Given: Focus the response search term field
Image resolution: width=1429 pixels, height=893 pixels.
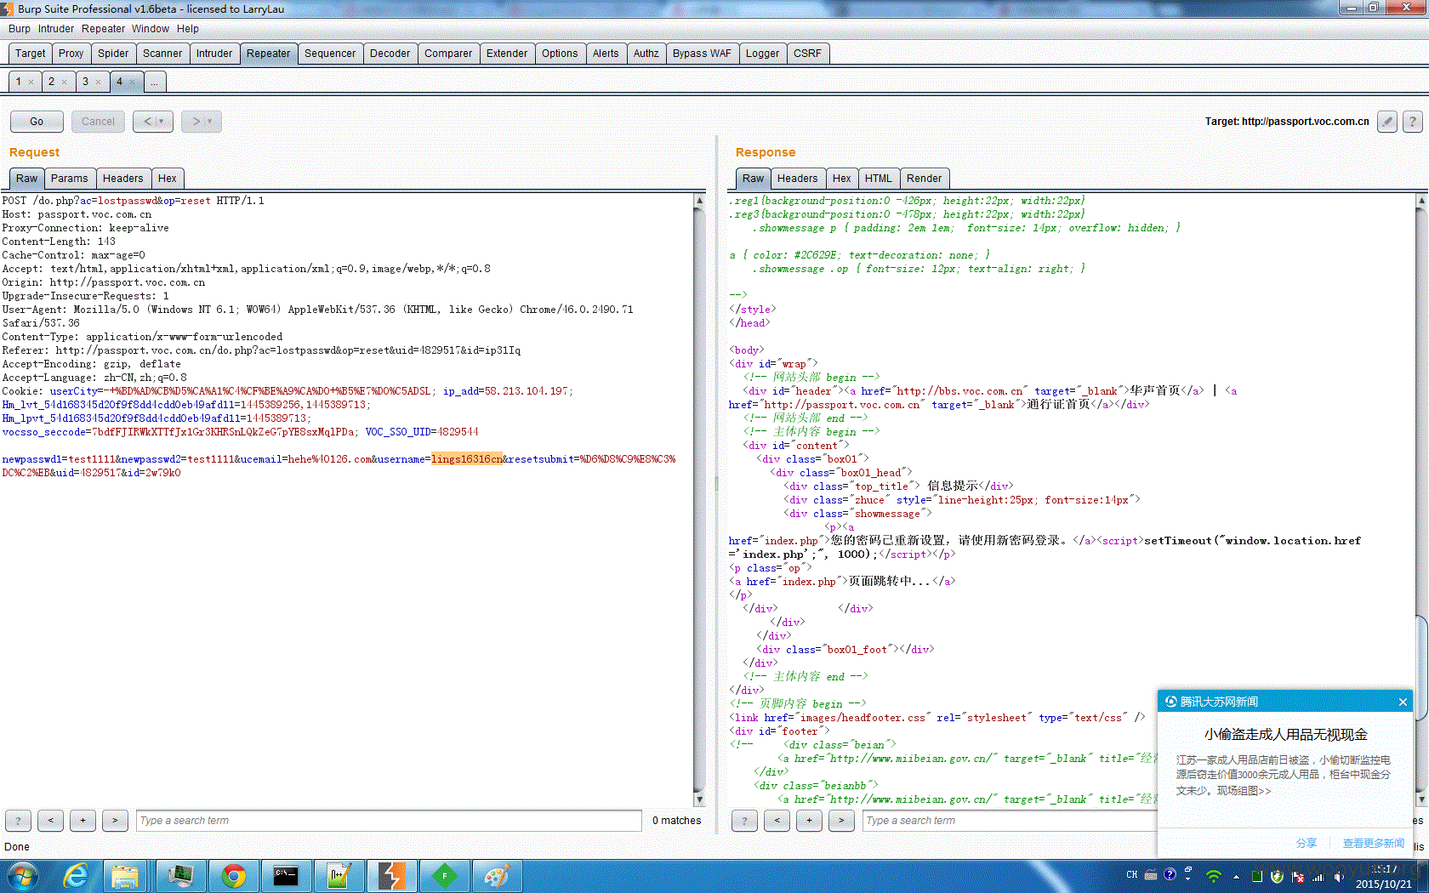Looking at the screenshot, I should pos(1010,821).
